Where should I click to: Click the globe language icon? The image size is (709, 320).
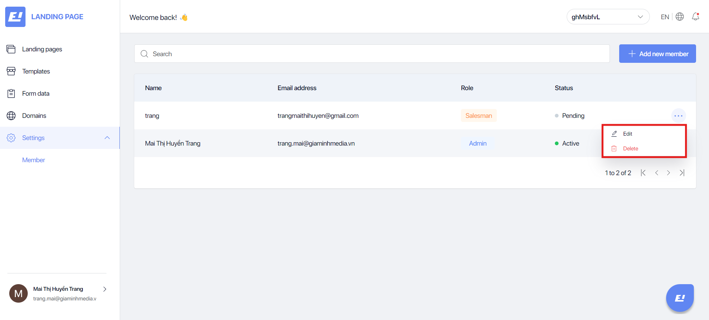(679, 17)
